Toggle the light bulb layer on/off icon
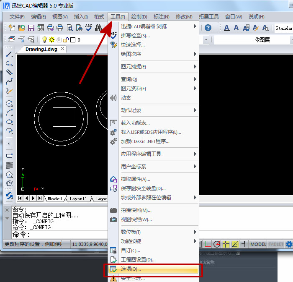 [x=44, y=40]
